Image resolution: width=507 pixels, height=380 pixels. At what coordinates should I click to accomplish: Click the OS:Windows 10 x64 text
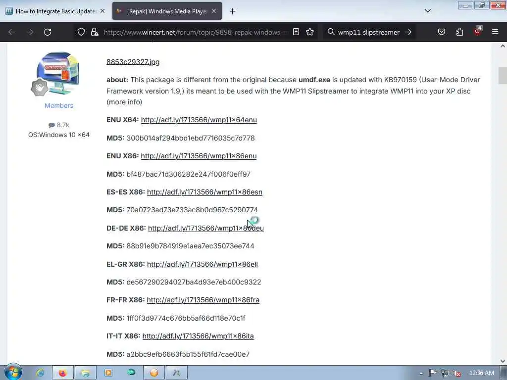tap(59, 135)
